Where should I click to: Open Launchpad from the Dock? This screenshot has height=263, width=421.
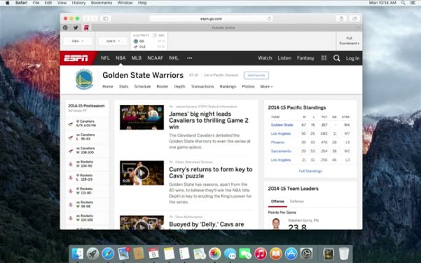(93, 254)
